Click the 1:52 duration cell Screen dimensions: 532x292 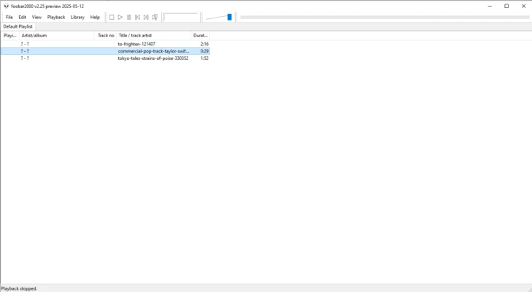click(204, 58)
